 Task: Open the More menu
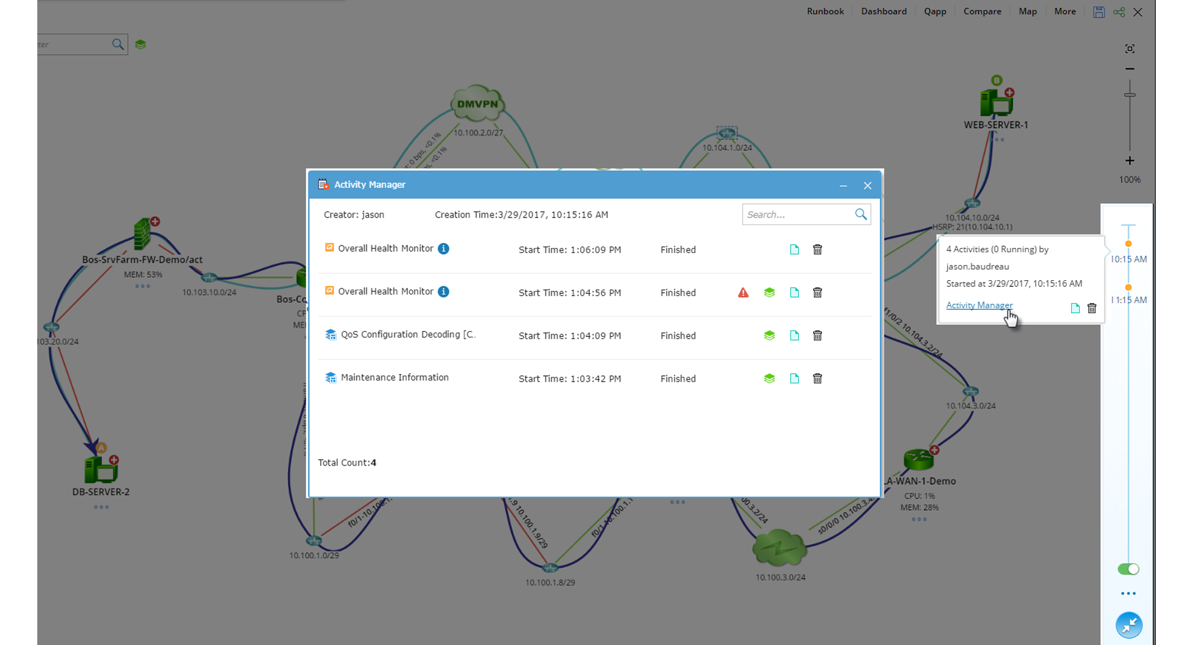(x=1065, y=11)
